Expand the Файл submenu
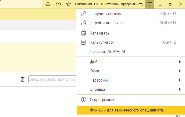 click(x=131, y=62)
